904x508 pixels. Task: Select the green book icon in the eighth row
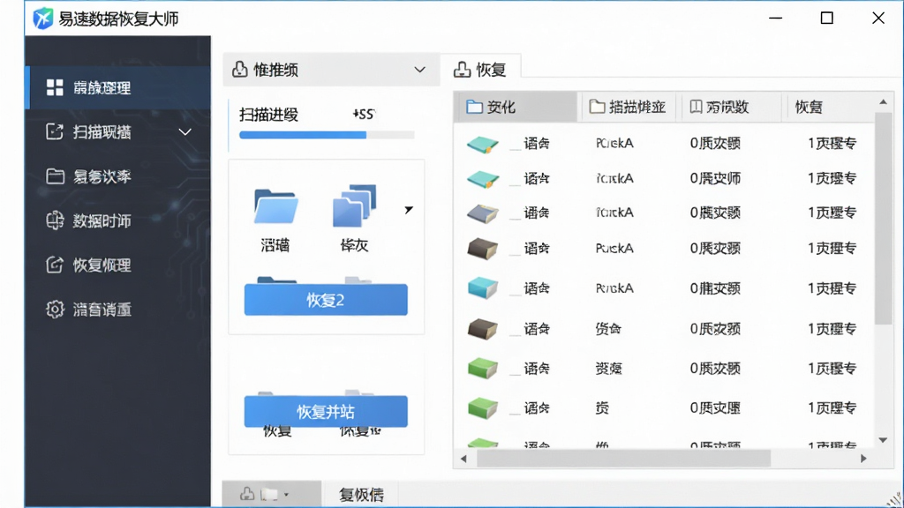pyautogui.click(x=483, y=408)
